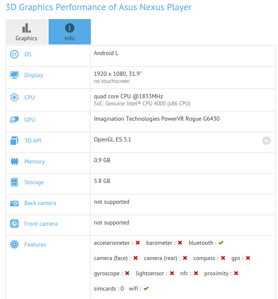Click the page title mentioning Asus Nexus Player
Screen dimensions: 278x299
98,7
